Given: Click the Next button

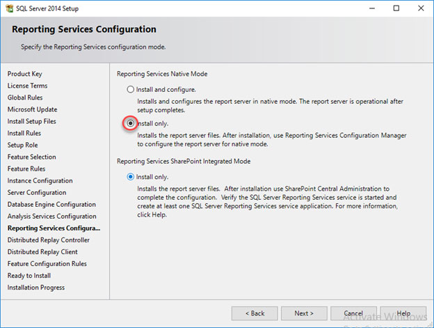Looking at the screenshot, I should (304, 313).
